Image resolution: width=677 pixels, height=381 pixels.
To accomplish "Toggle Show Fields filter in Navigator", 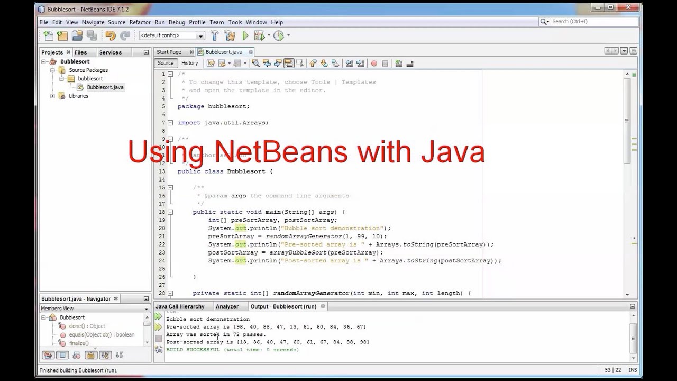I will tap(62, 355).
